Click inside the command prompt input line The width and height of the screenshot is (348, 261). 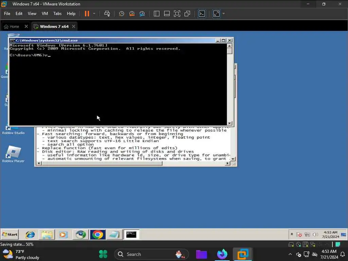point(118,55)
